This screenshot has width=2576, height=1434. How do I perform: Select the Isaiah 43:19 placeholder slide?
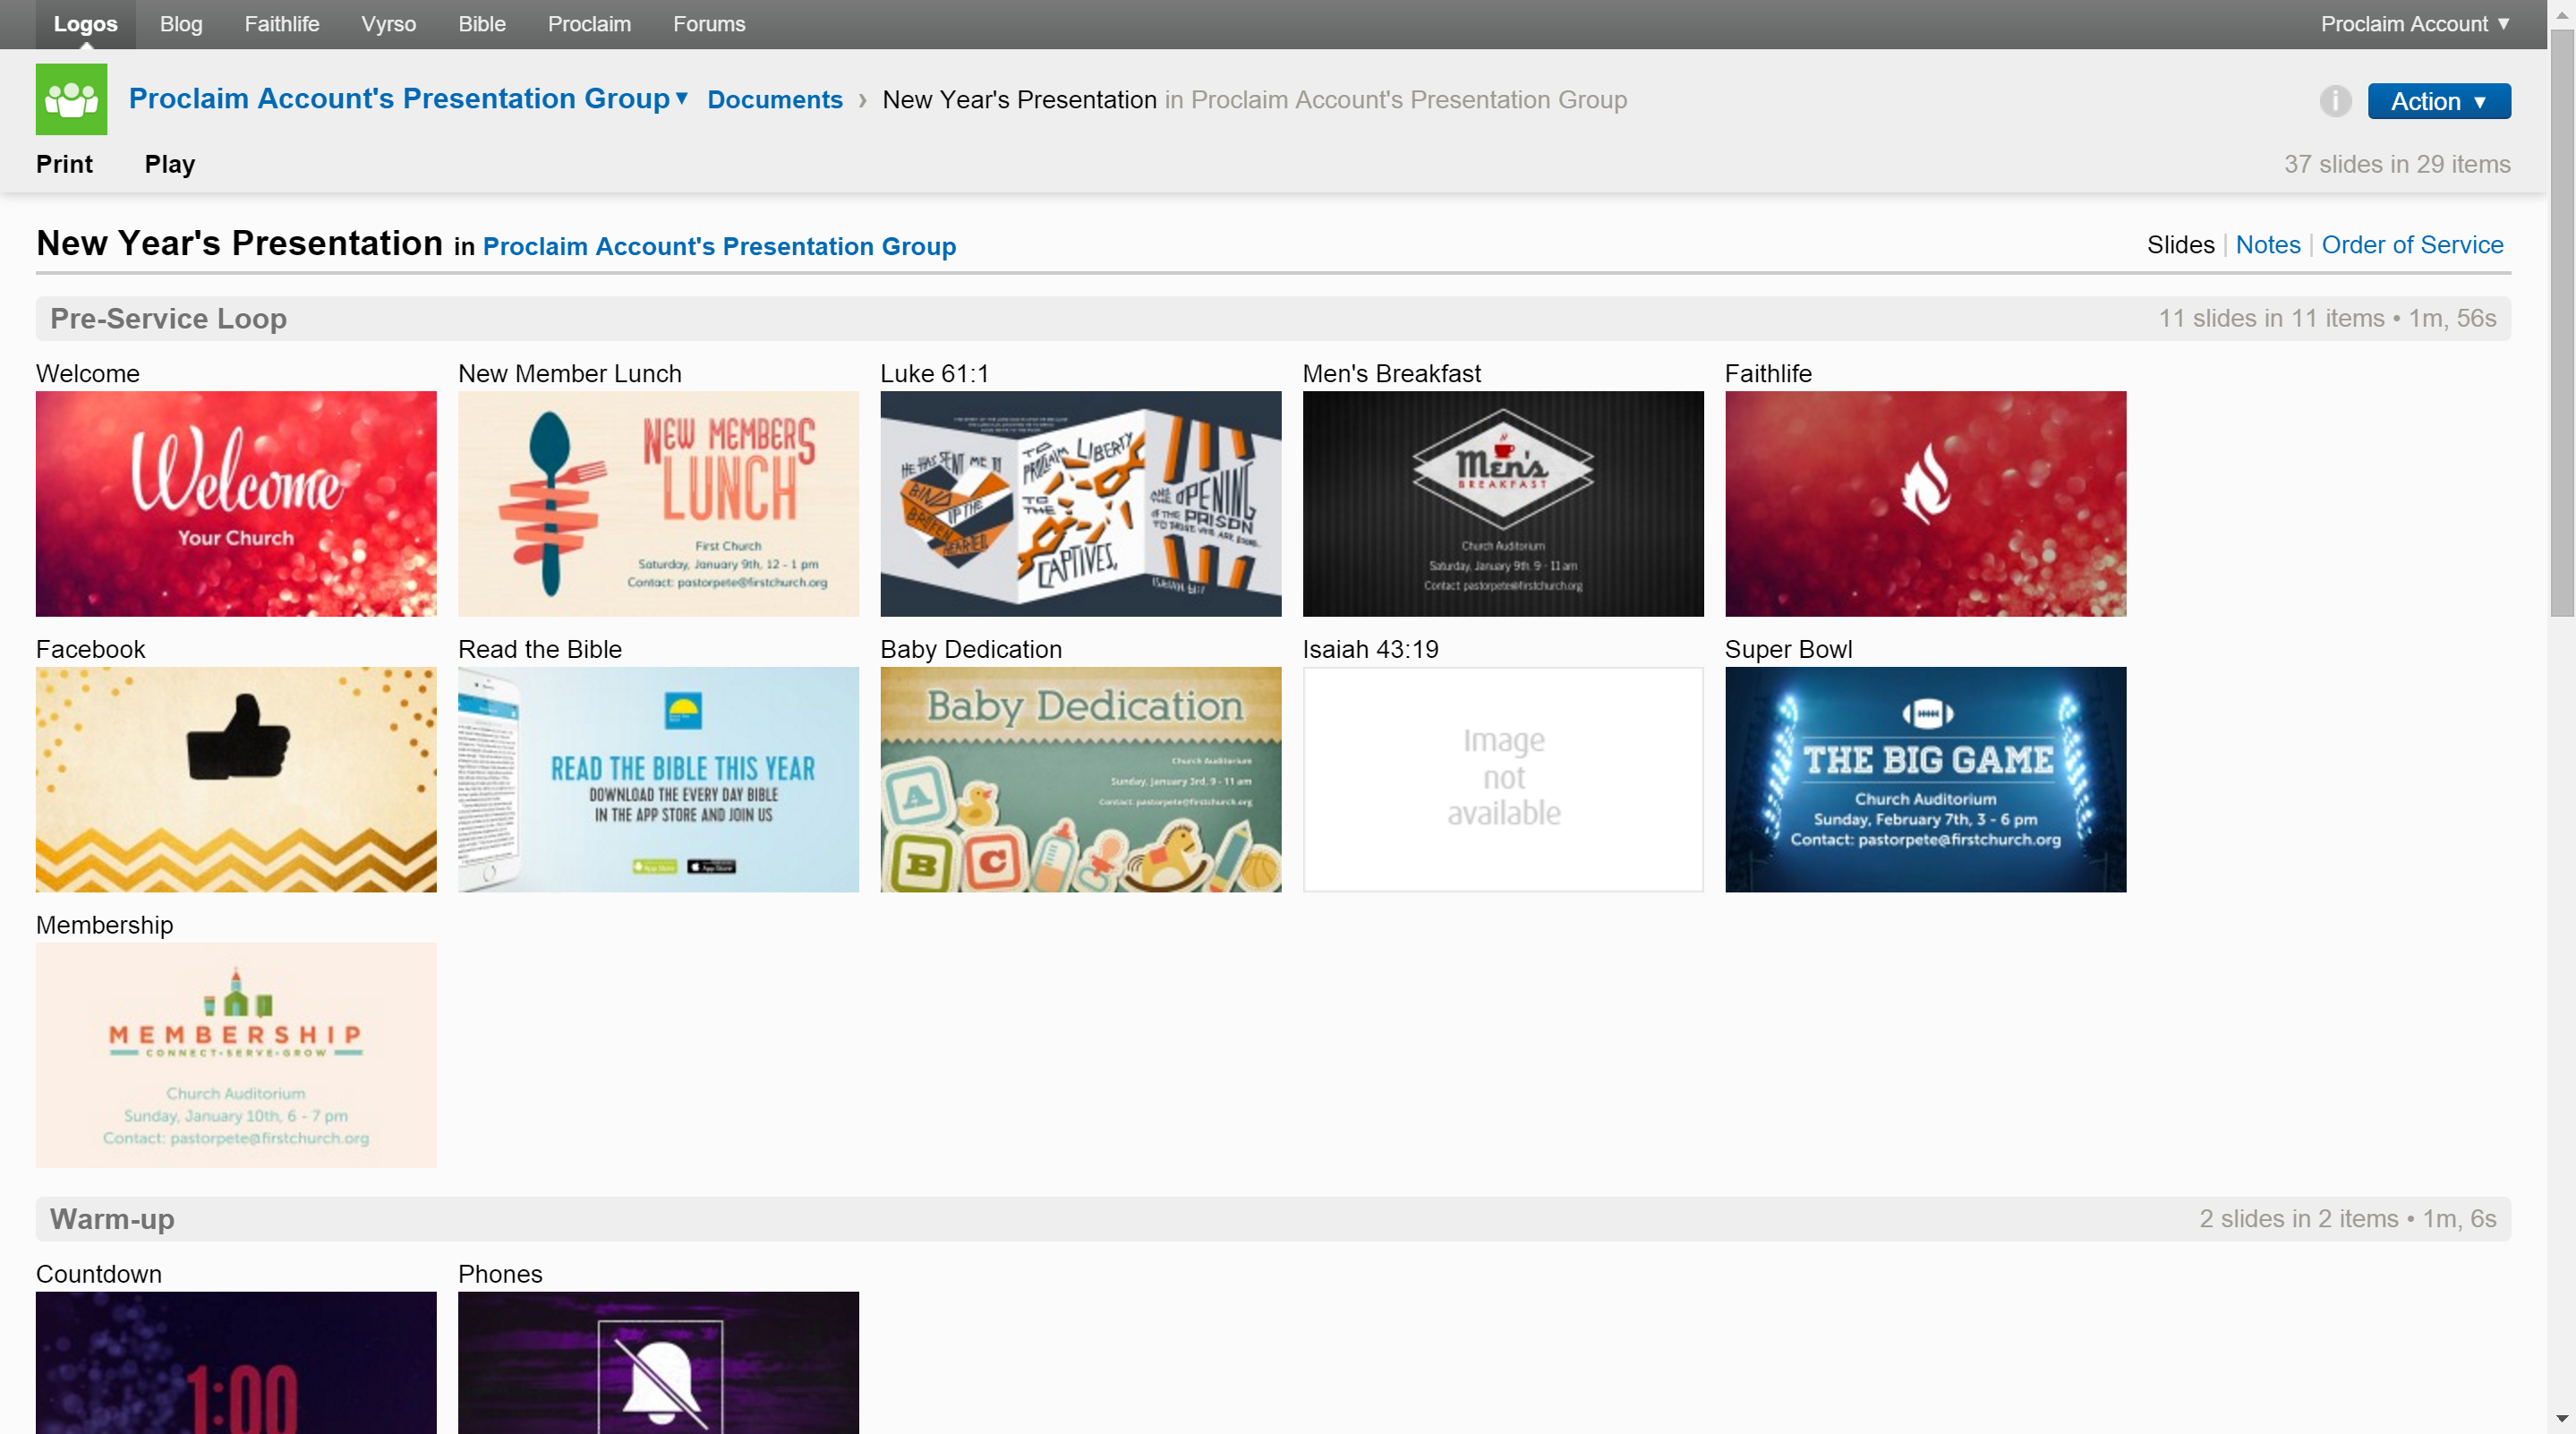pos(1502,780)
